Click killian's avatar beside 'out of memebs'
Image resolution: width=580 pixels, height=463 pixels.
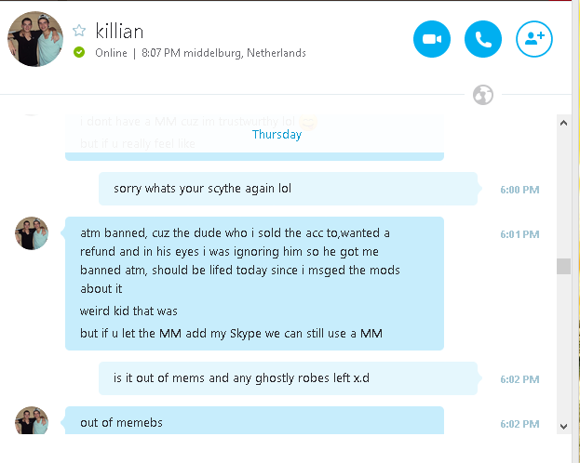point(32,420)
